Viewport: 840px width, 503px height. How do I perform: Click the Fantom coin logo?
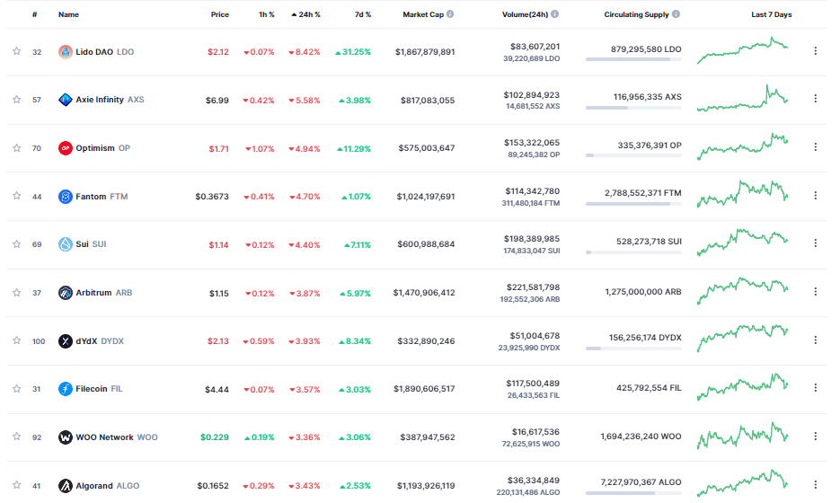66,196
